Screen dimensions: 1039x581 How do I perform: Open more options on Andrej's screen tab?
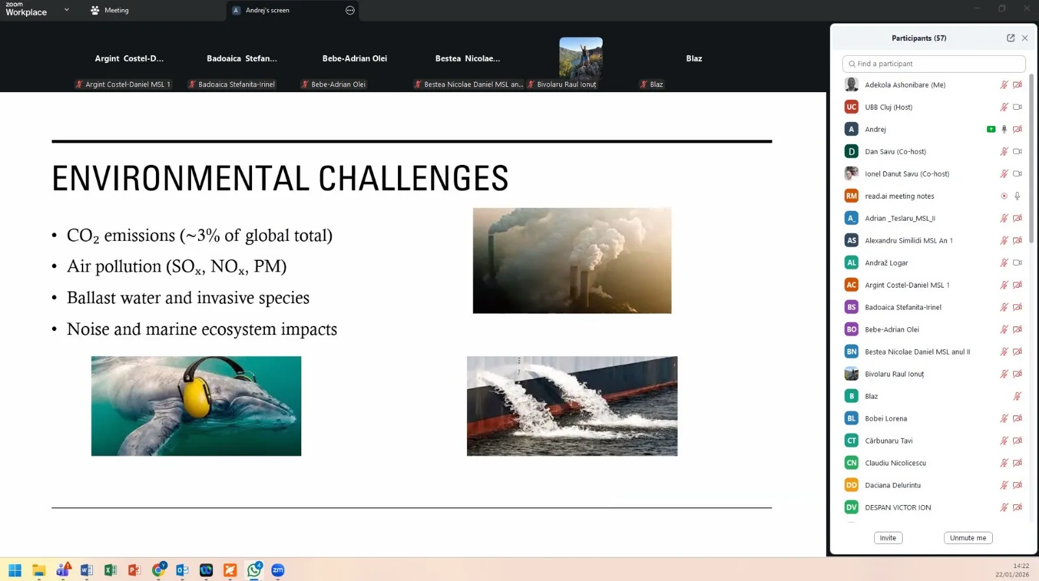pos(350,10)
